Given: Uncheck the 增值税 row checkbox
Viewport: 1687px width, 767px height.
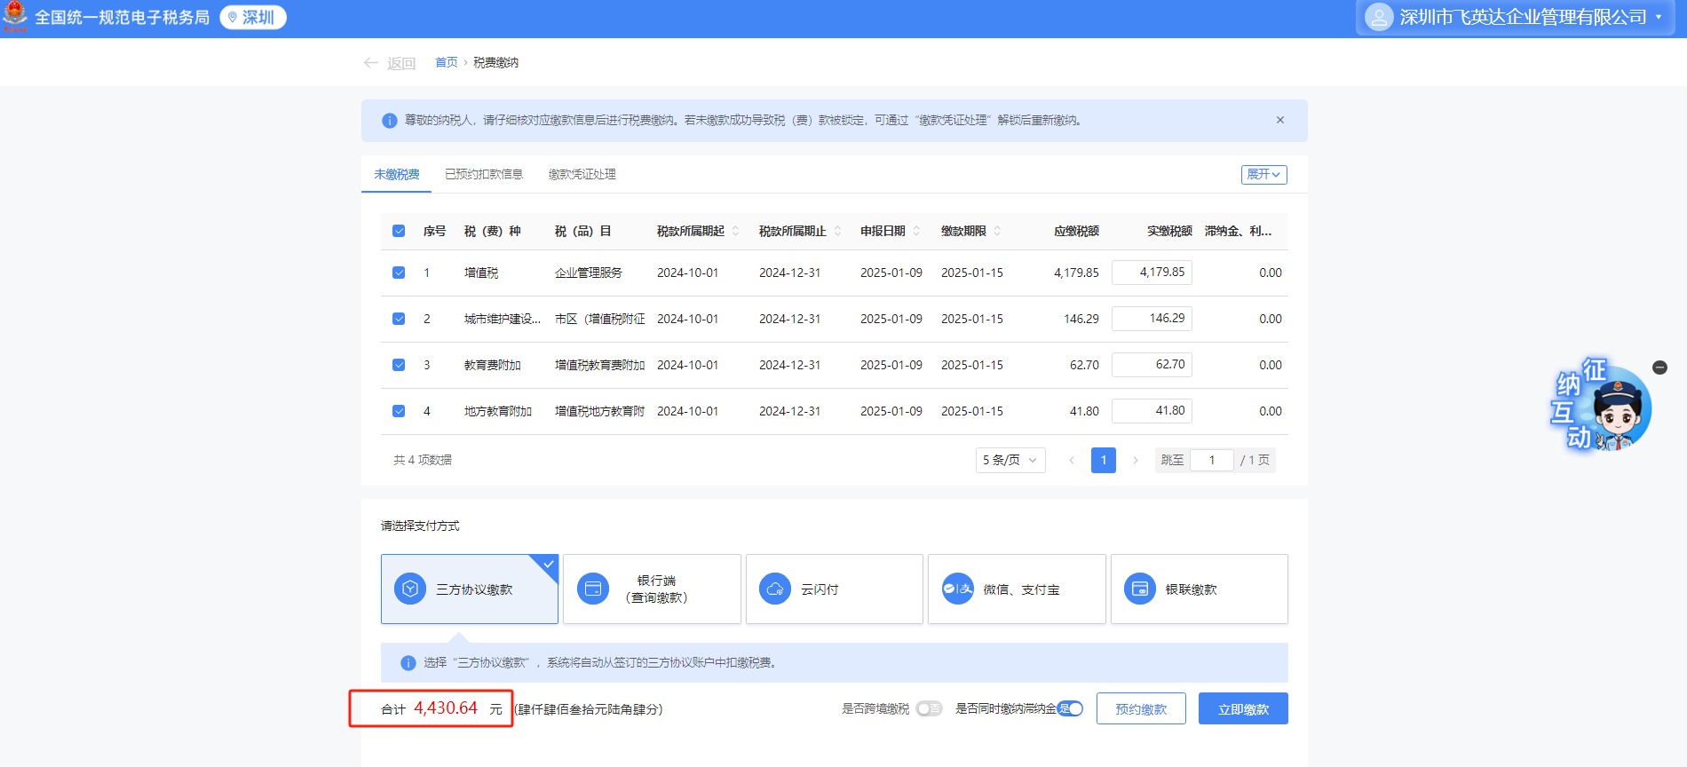Looking at the screenshot, I should click(x=399, y=273).
